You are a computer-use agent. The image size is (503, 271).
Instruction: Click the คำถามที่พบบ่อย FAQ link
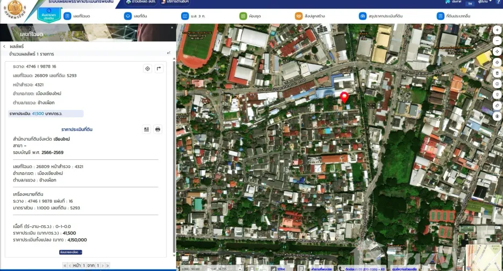coord(322,269)
